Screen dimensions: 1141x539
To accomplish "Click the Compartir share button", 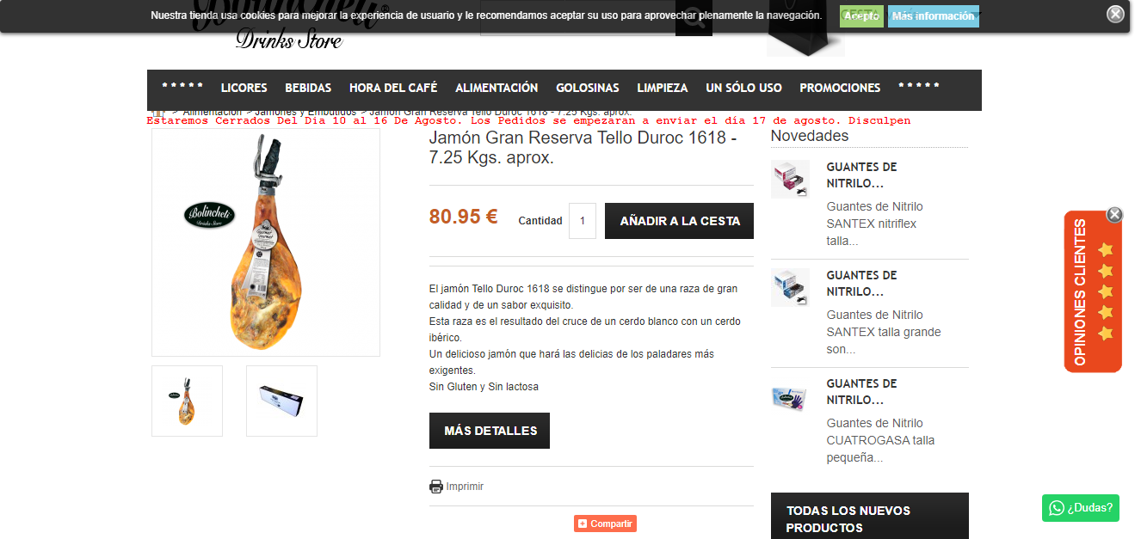I will point(606,524).
